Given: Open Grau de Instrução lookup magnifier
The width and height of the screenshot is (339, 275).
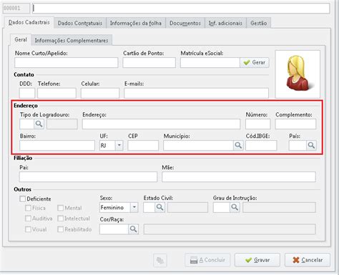Looking at the screenshot, I should pos(235,207).
